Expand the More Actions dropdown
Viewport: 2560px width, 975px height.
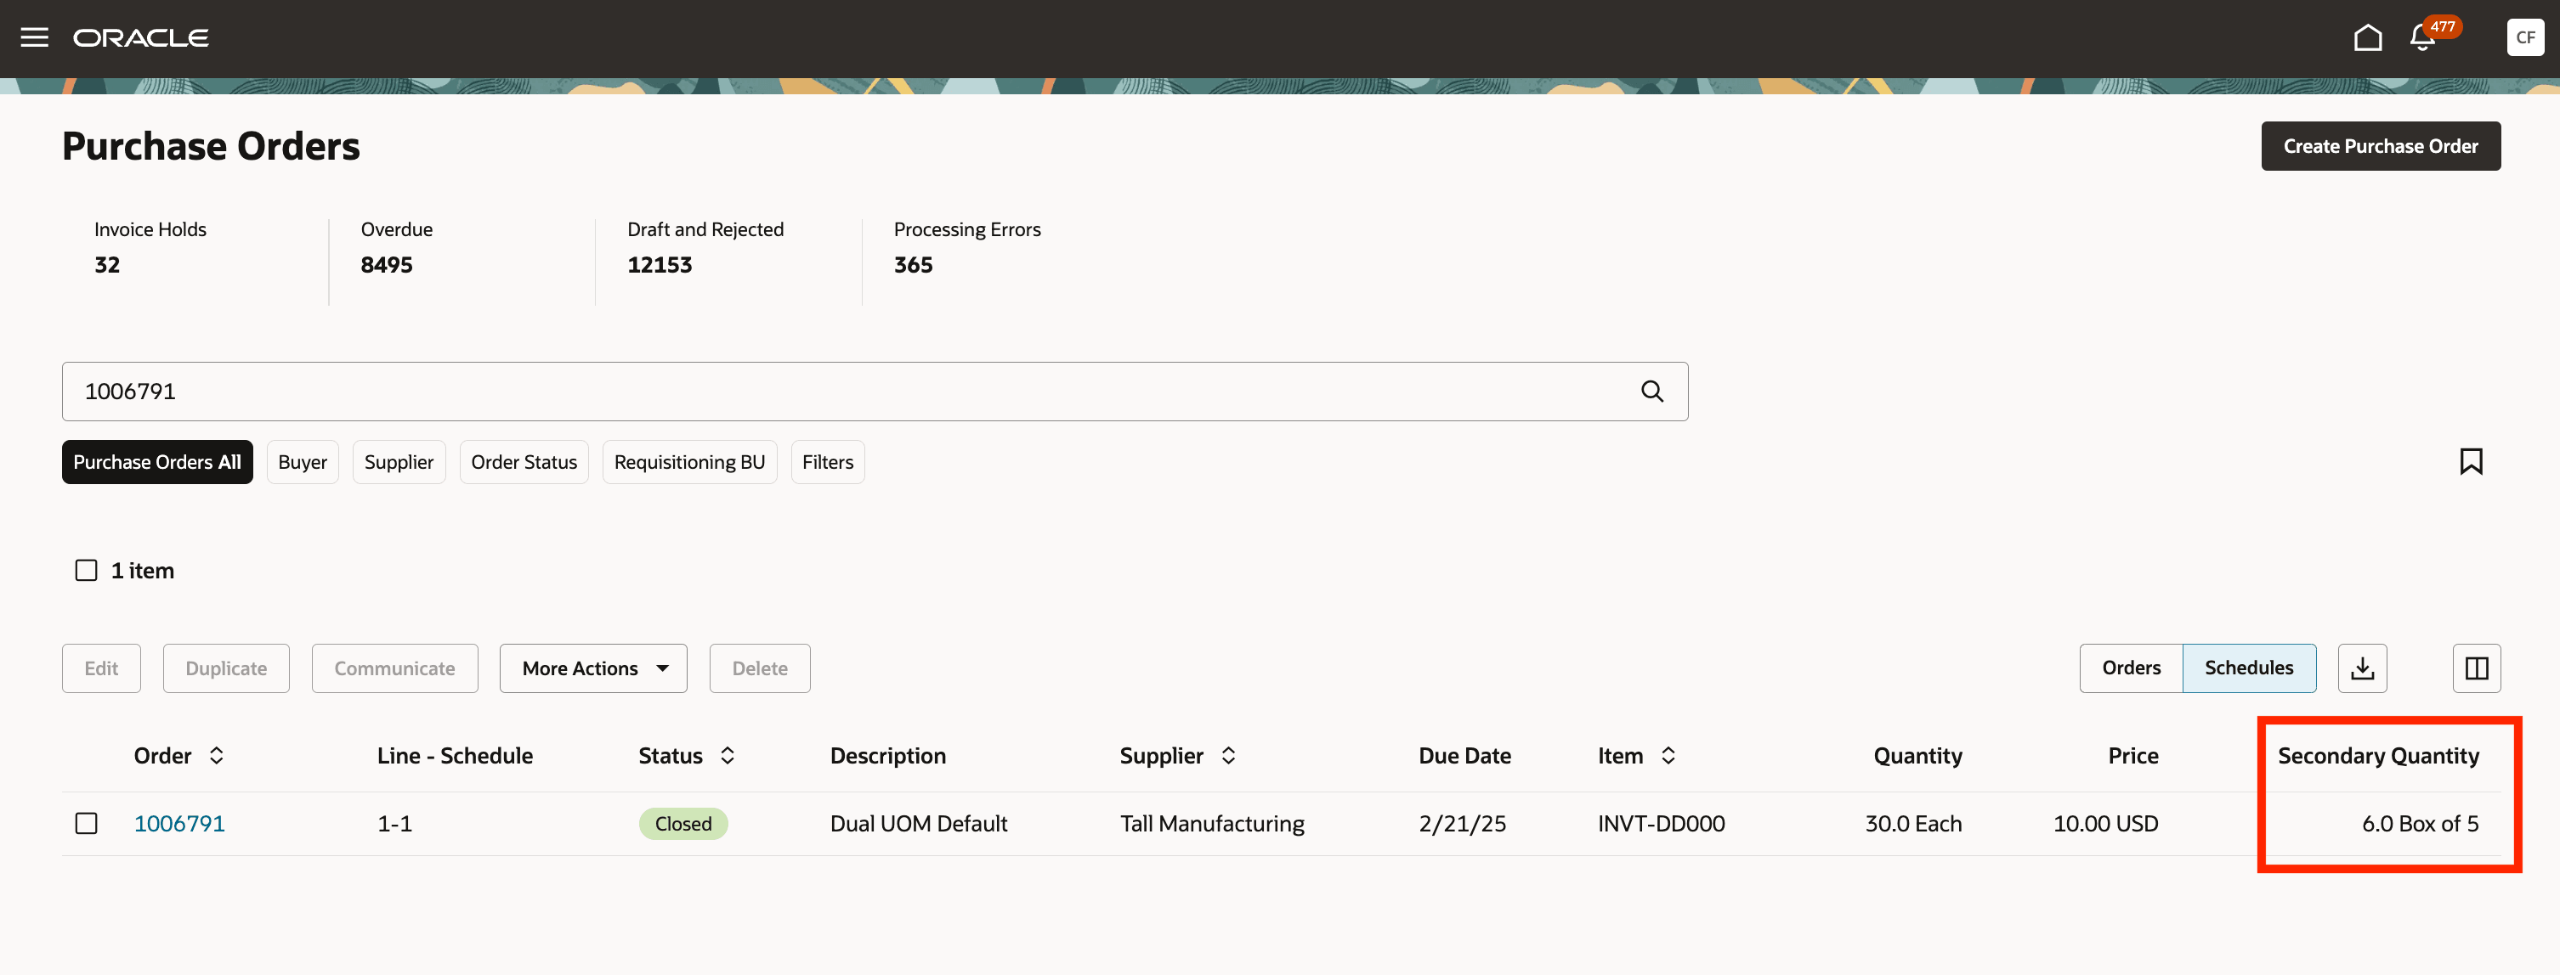593,668
